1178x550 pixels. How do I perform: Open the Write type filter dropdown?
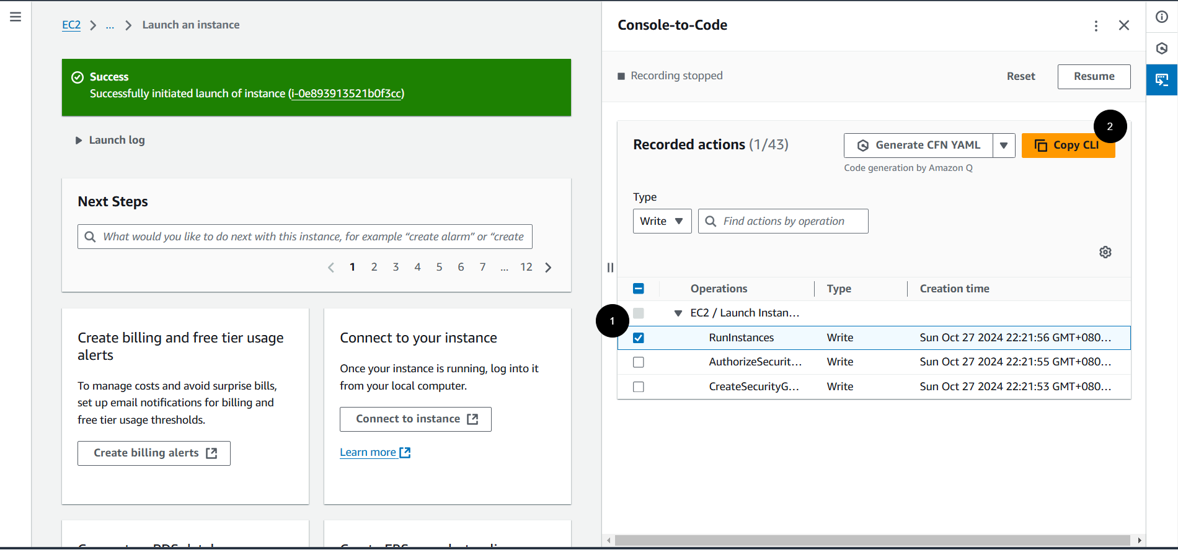click(662, 221)
